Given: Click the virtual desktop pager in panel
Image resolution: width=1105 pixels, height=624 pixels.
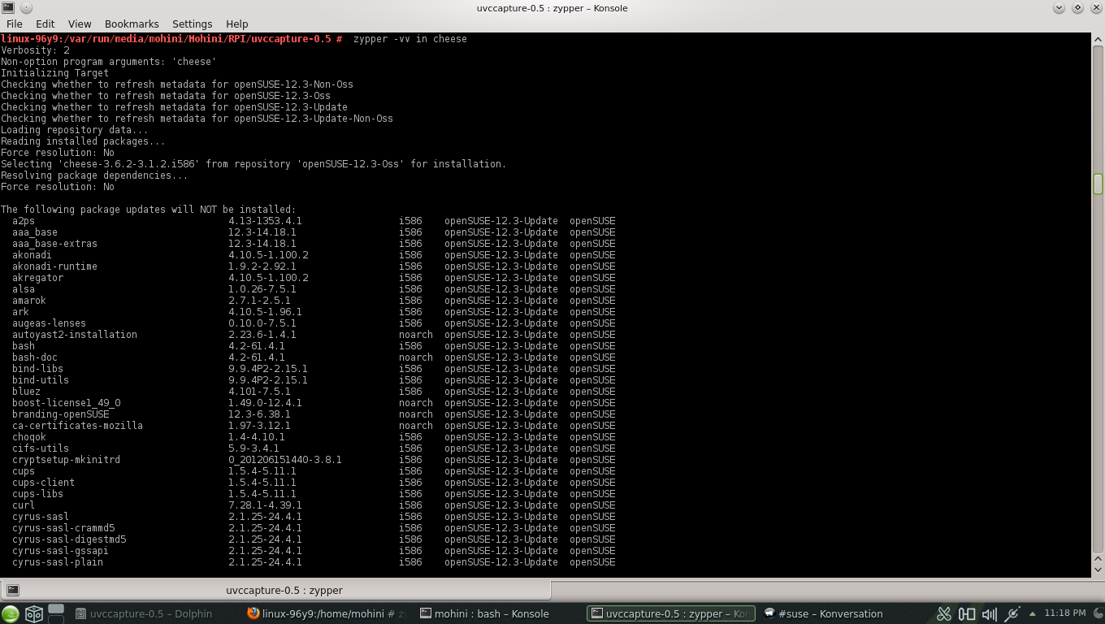Looking at the screenshot, I should pyautogui.click(x=56, y=613).
